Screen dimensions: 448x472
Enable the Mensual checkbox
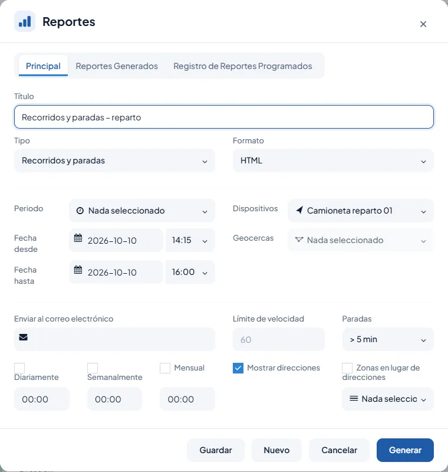[165, 368]
